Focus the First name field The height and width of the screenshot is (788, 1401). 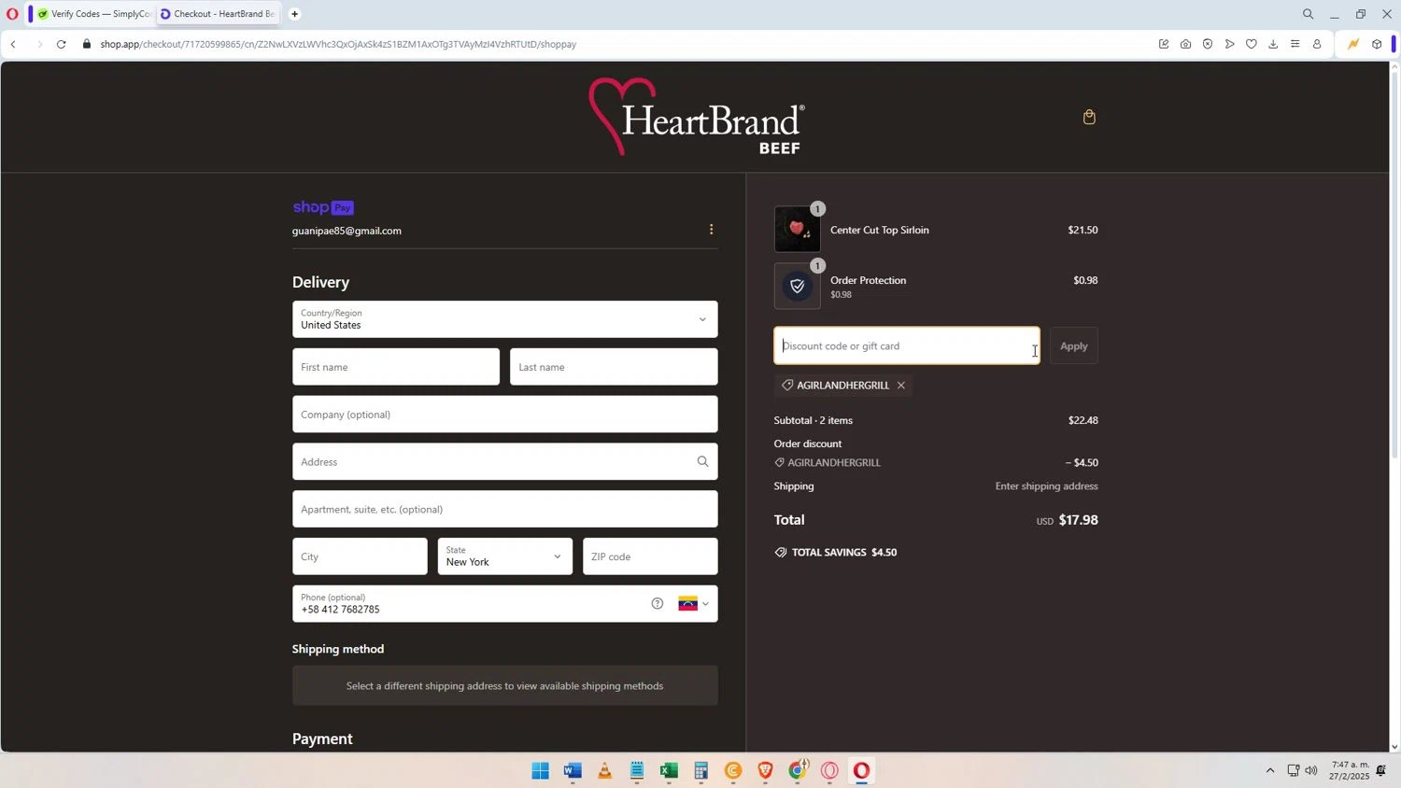point(396,367)
